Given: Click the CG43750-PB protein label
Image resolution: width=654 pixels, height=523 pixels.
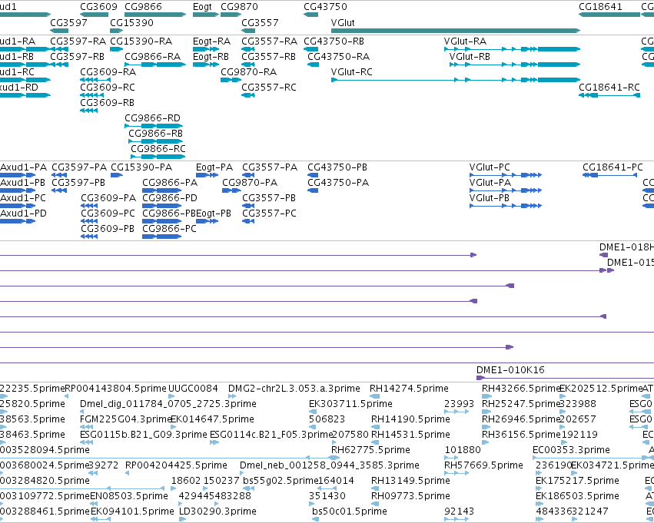Looking at the screenshot, I should pyautogui.click(x=337, y=167).
